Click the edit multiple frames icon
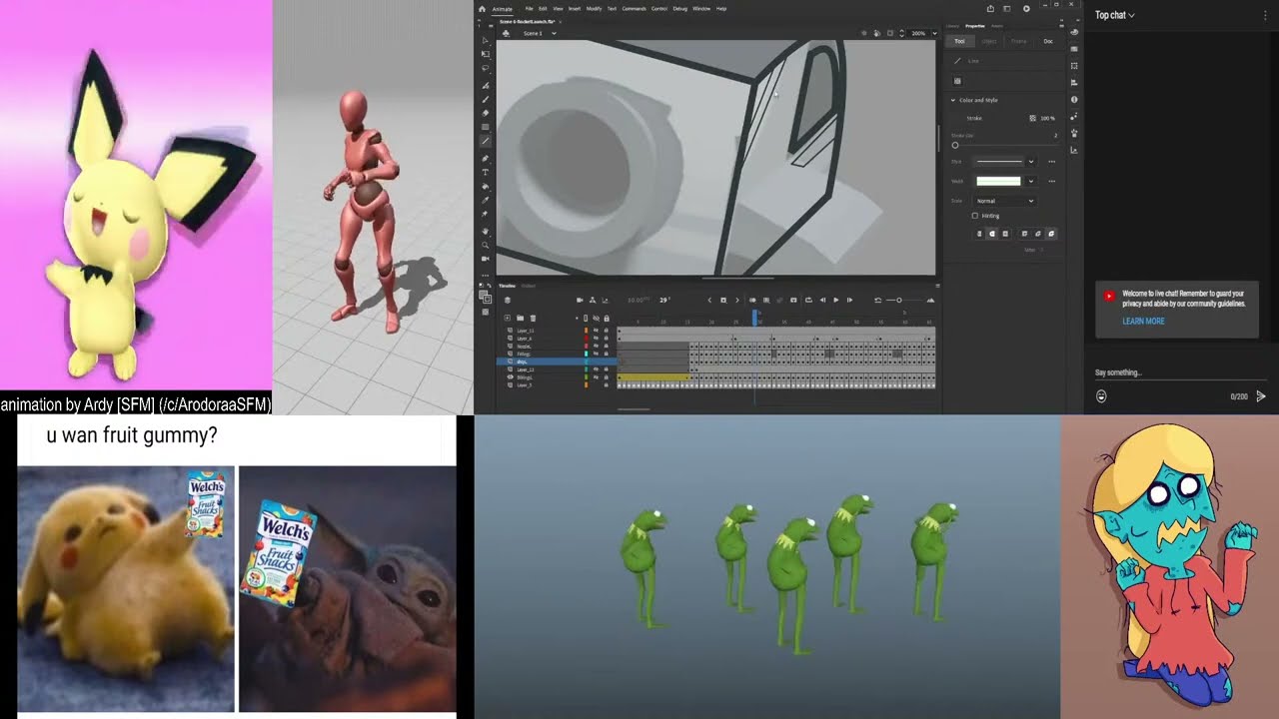The image size is (1279, 719). [x=766, y=301]
